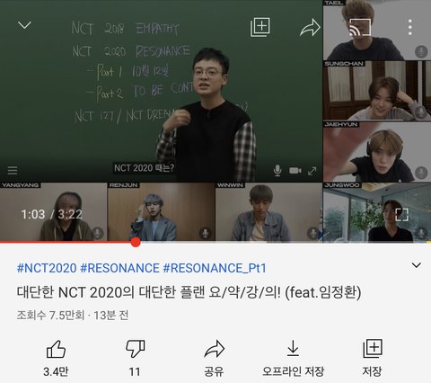Seek using the red progress bar handle

[x=136, y=242]
